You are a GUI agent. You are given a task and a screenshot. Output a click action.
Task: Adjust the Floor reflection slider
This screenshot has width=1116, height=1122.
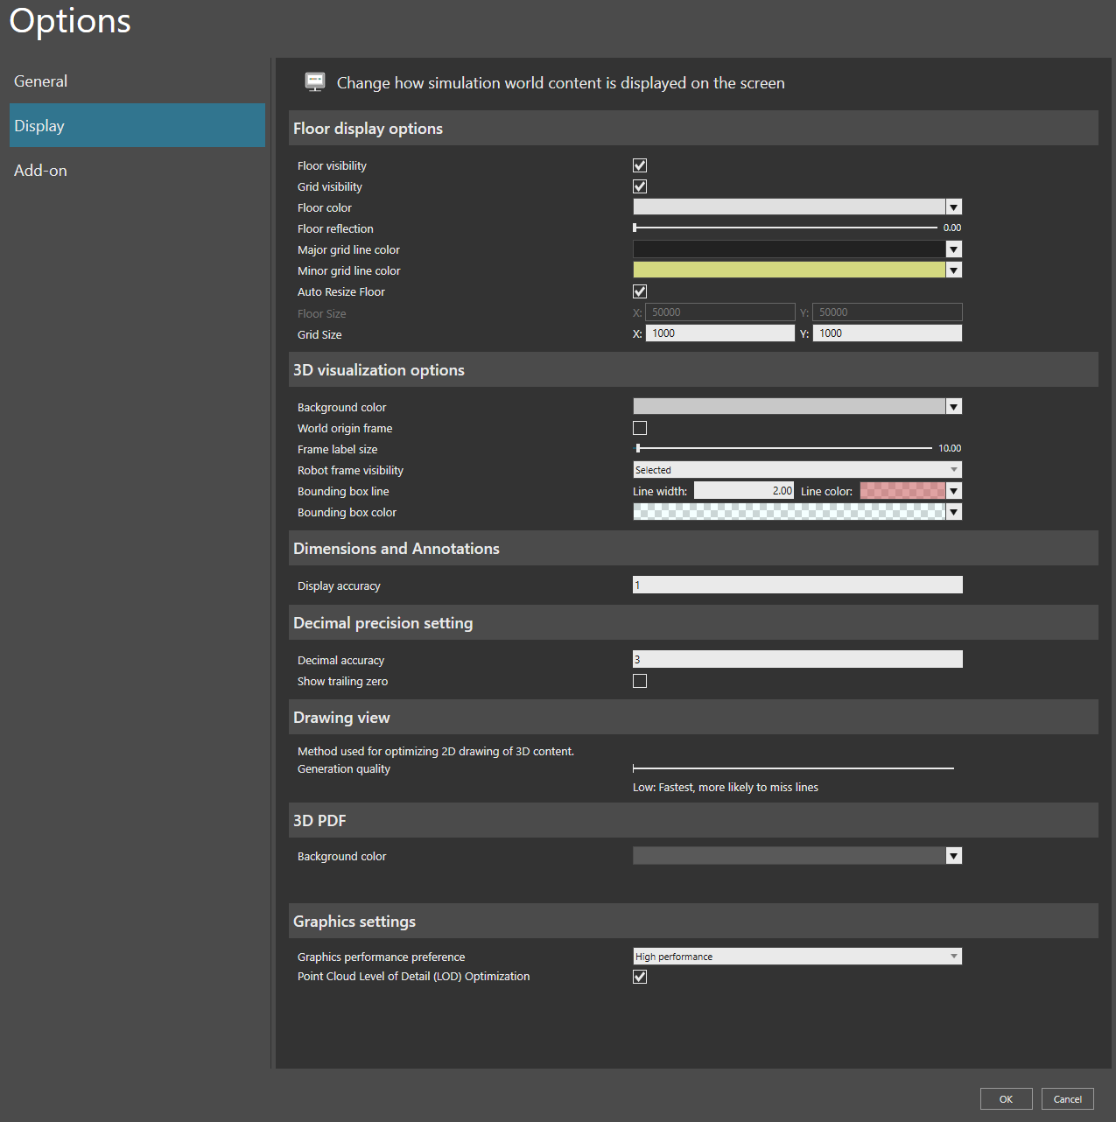785,228
